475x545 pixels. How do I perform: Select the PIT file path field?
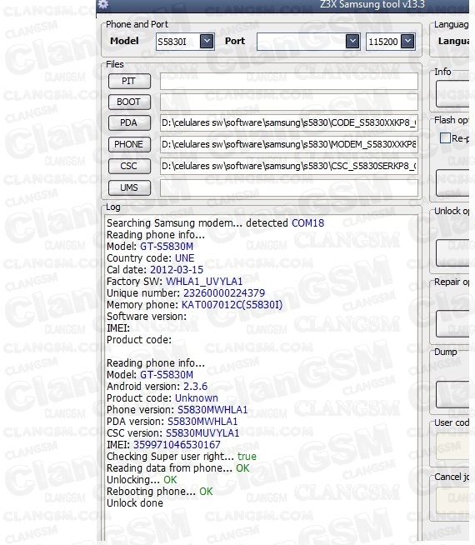point(289,81)
